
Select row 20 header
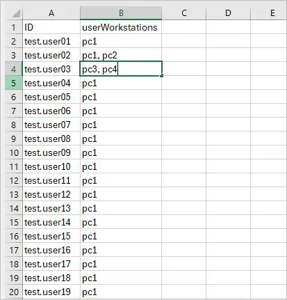[14, 292]
